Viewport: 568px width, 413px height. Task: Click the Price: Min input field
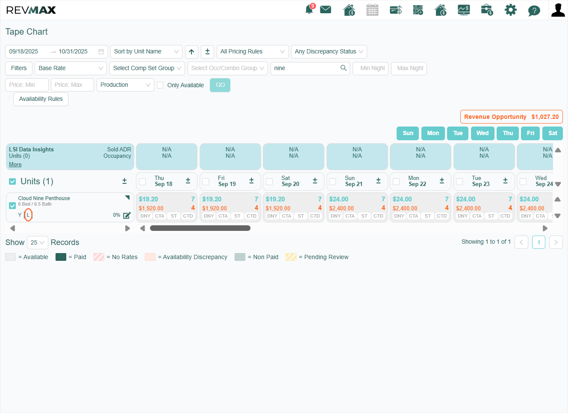click(x=27, y=85)
